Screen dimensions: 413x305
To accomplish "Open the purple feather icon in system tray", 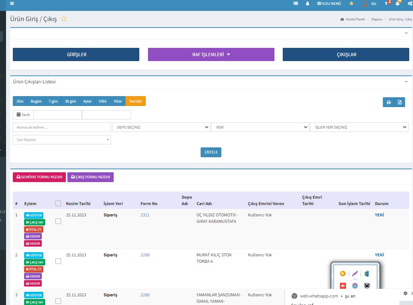I will pyautogui.click(x=355, y=273).
